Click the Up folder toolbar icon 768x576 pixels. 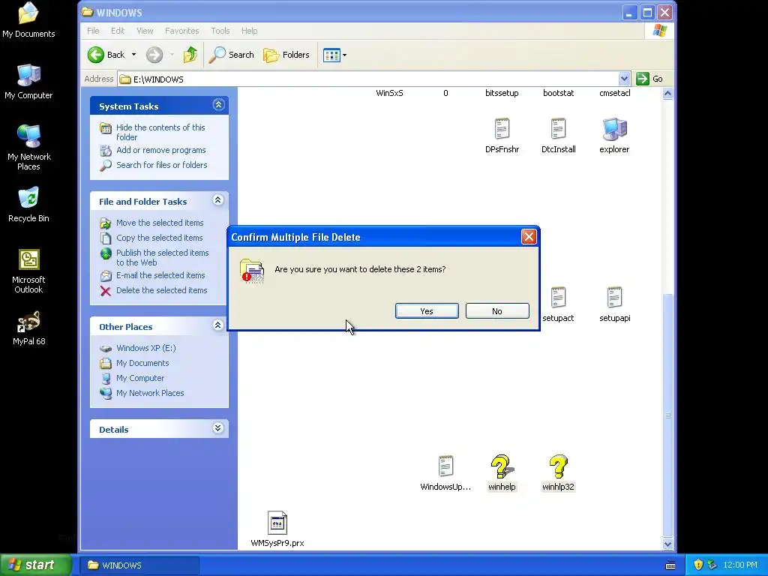(190, 55)
